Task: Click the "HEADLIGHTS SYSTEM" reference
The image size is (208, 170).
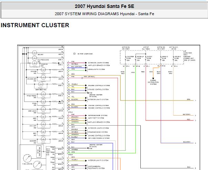Action: 97,69
